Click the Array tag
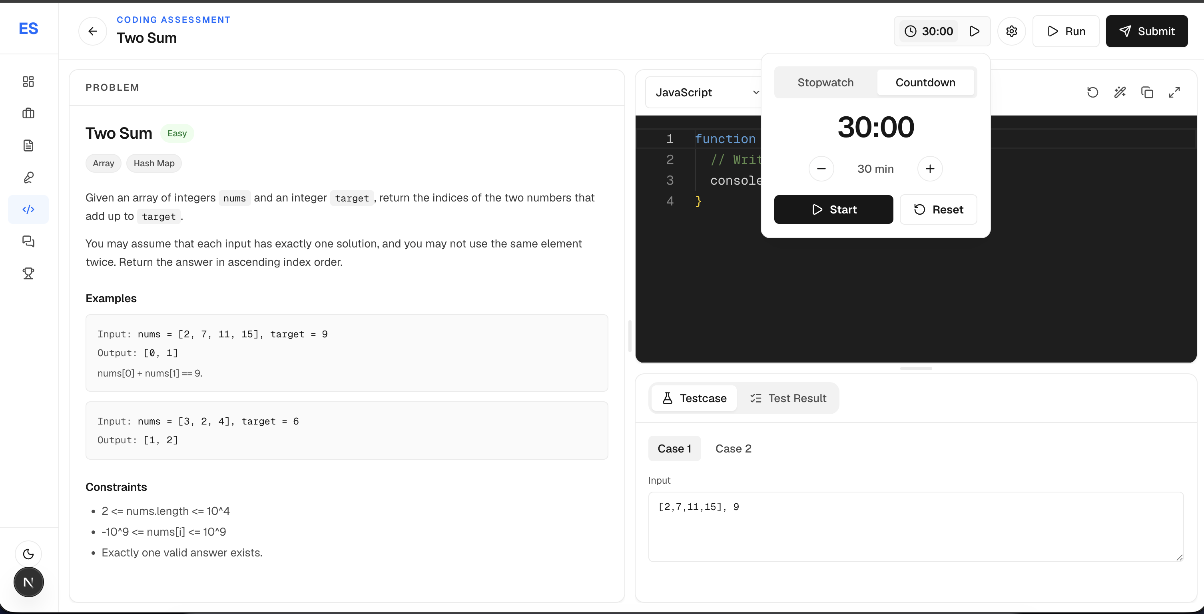The height and width of the screenshot is (614, 1204). coord(103,163)
